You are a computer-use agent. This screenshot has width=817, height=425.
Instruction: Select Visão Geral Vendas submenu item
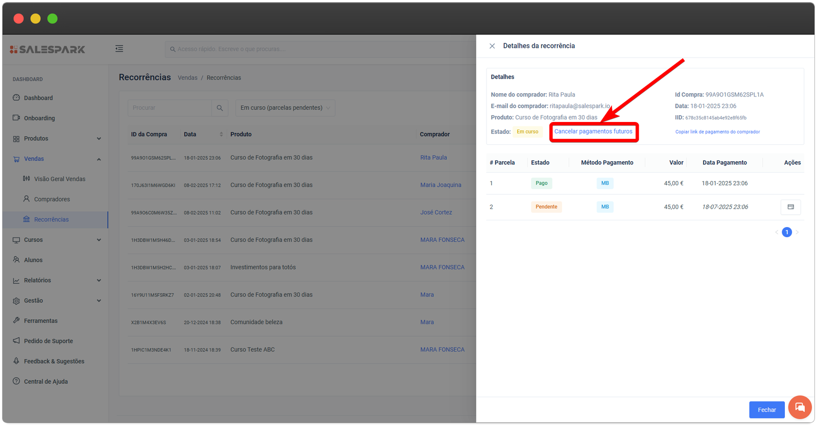point(59,179)
